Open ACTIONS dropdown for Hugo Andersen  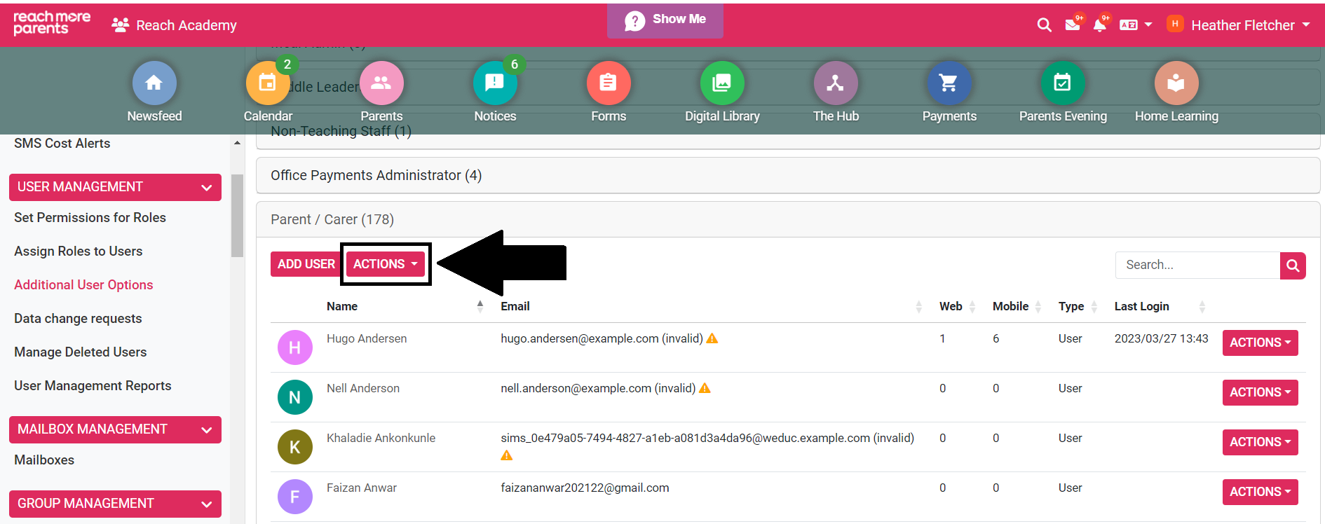tap(1260, 343)
